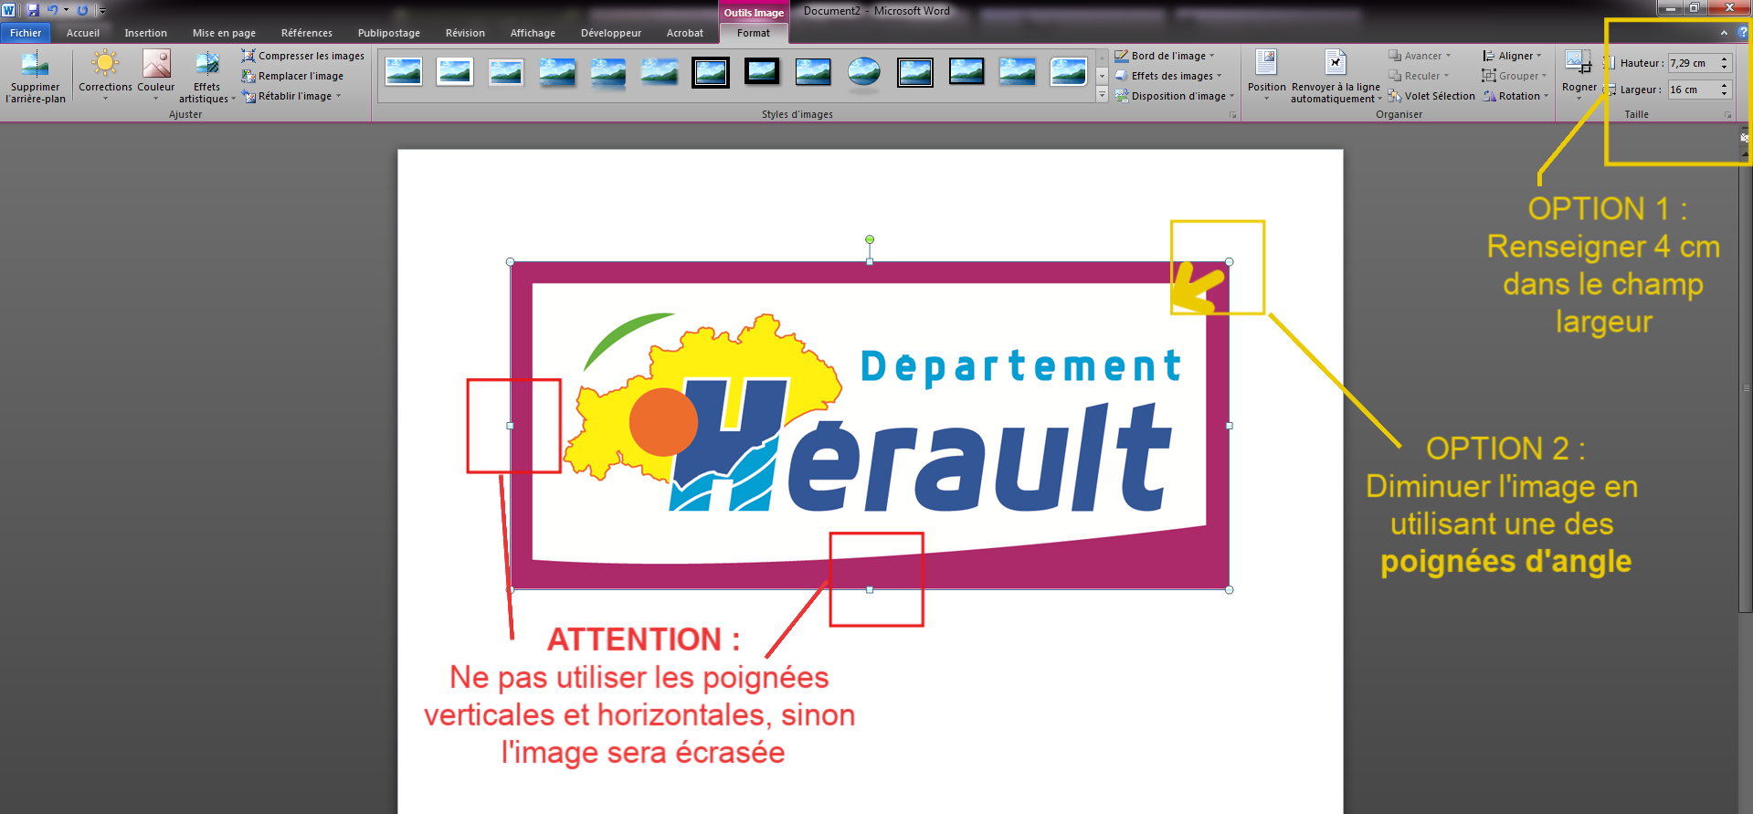The image size is (1753, 814).
Task: Apply the second picture style thumbnail
Action: pyautogui.click(x=455, y=71)
